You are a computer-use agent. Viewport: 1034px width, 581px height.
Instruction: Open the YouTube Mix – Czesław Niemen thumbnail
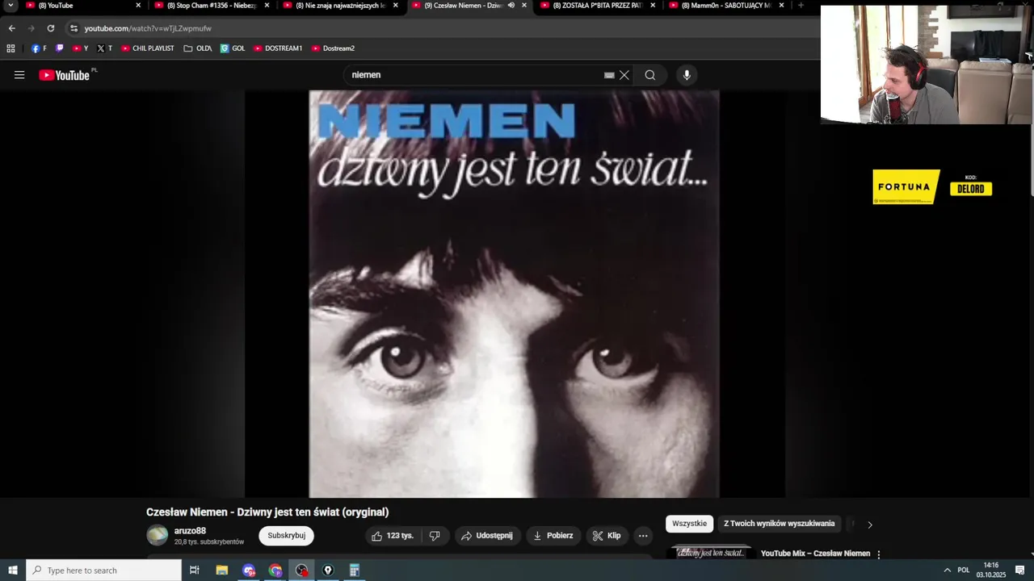[x=710, y=553]
